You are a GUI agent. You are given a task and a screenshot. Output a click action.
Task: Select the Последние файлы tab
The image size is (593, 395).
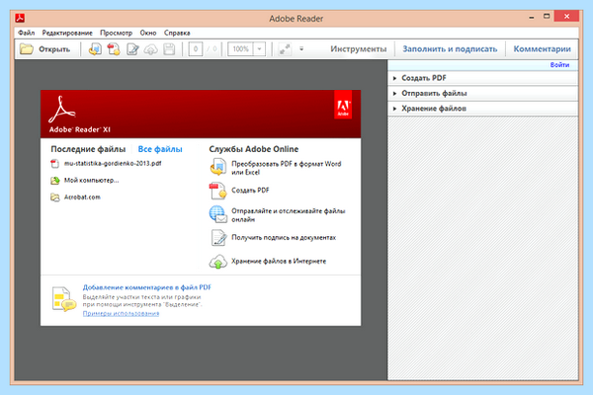(x=88, y=149)
